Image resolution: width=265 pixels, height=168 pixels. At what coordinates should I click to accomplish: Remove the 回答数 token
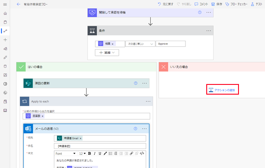coord(42,116)
